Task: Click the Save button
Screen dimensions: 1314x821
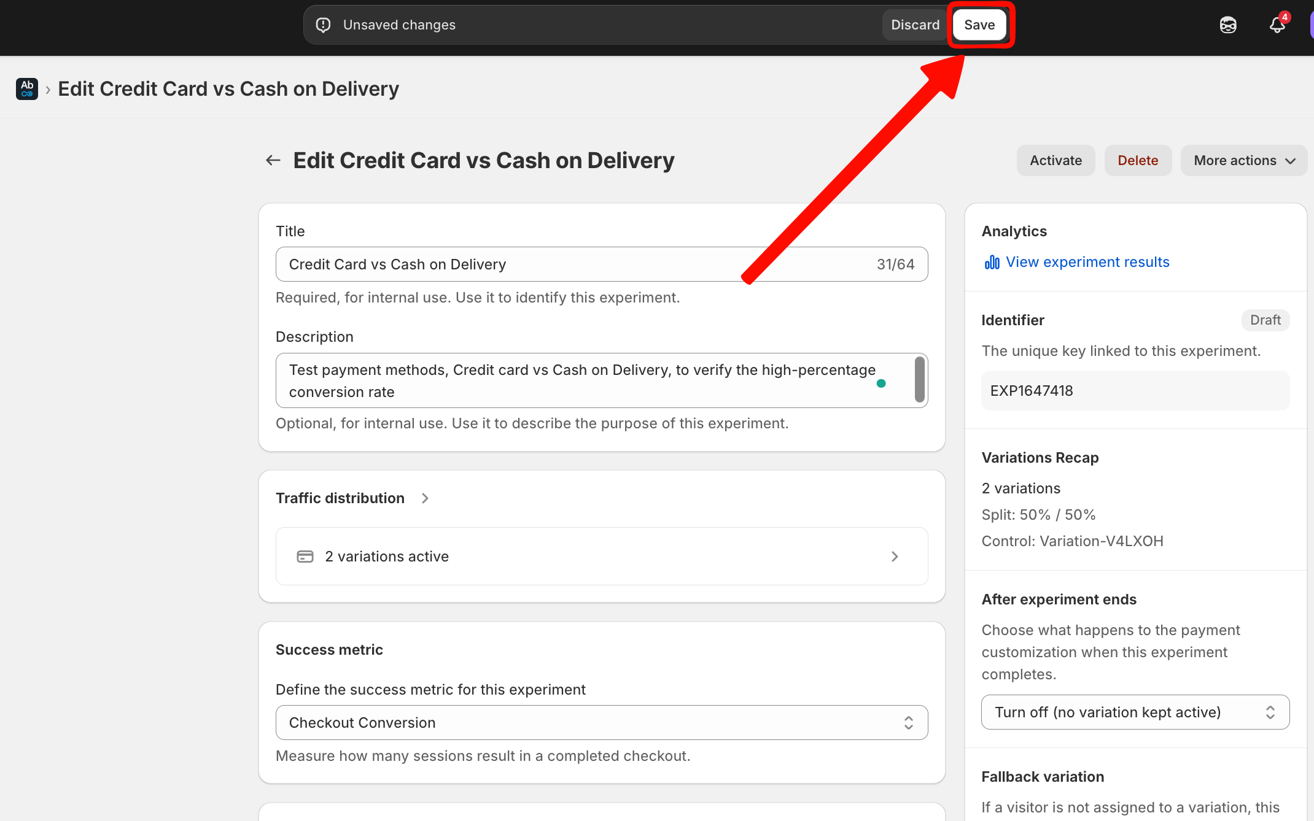Action: click(x=979, y=25)
